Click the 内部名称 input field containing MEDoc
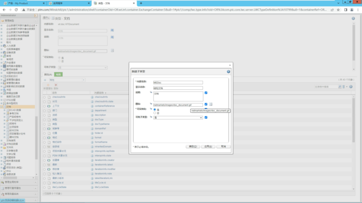 178,82
